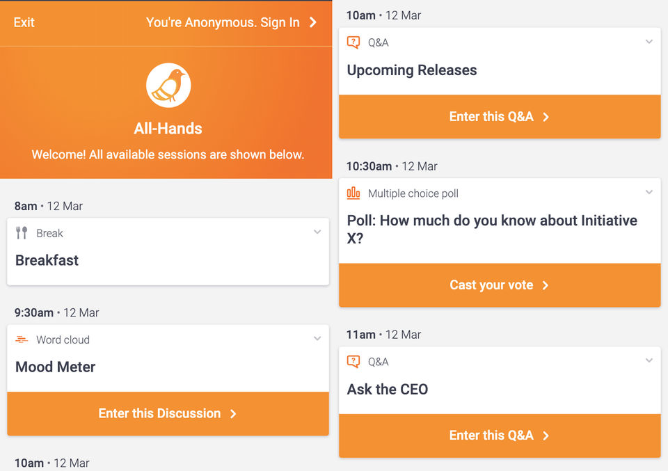
Task: Expand the Initiative X poll chevron
Action: point(649,193)
